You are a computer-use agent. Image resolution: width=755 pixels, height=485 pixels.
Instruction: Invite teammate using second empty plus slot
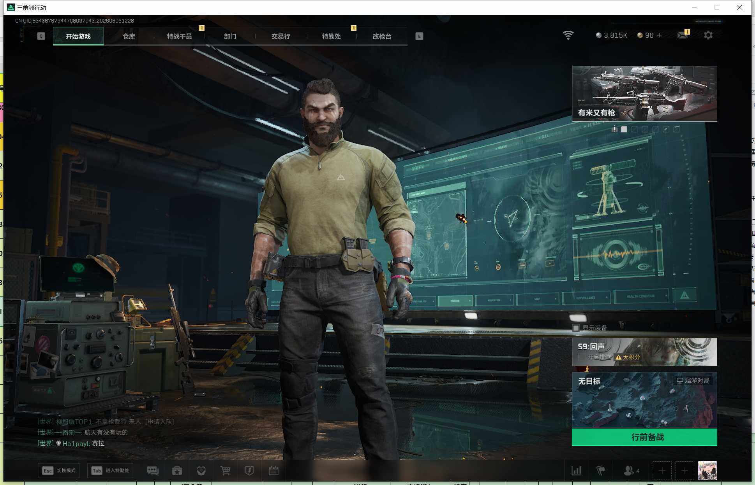[684, 471]
